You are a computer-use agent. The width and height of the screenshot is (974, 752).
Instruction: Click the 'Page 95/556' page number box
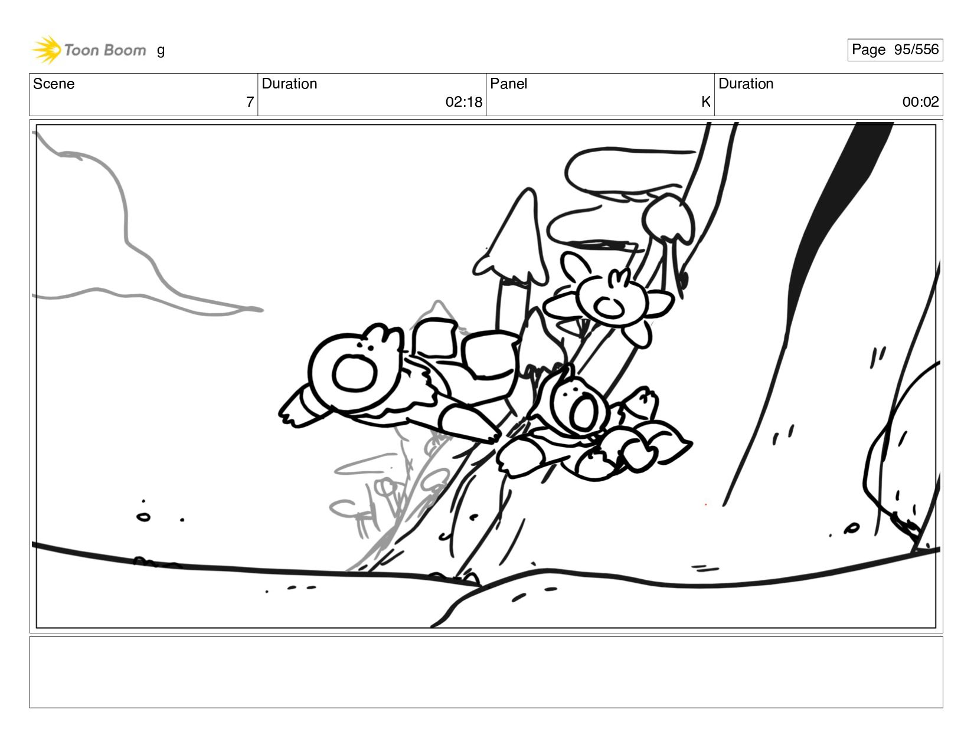[895, 50]
